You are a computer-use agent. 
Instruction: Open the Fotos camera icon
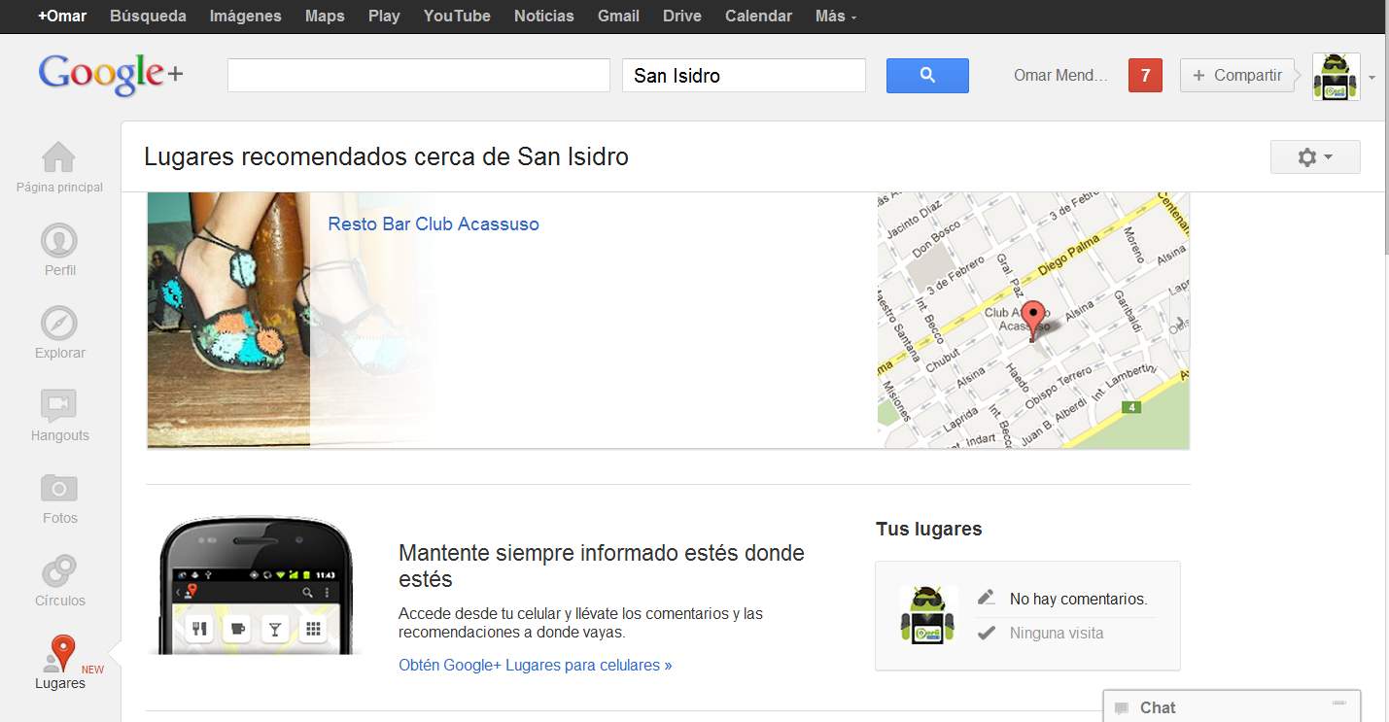tap(59, 488)
